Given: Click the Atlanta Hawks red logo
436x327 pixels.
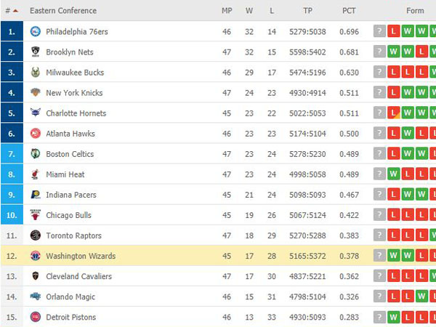Looking at the screenshot, I should click(x=36, y=134).
